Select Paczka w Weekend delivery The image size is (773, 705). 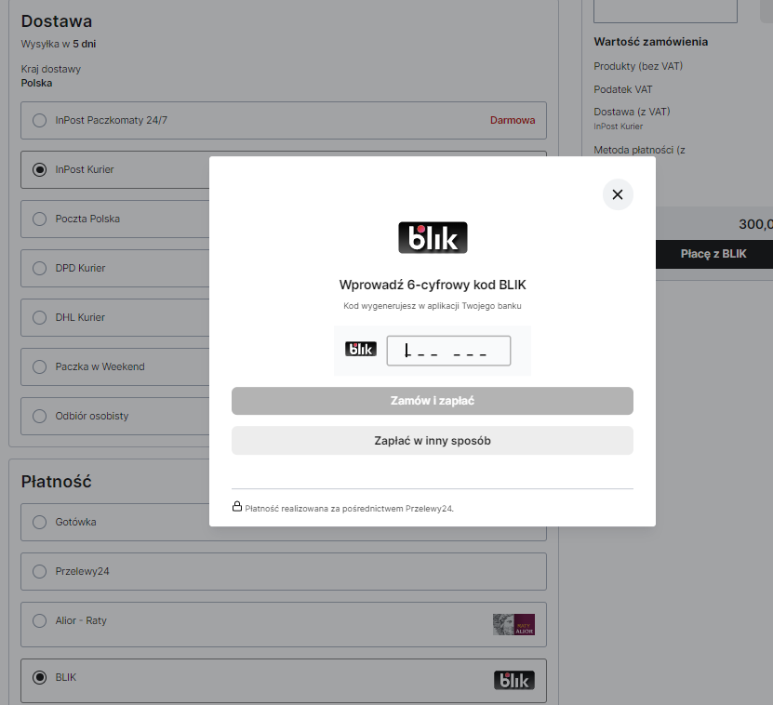click(39, 366)
